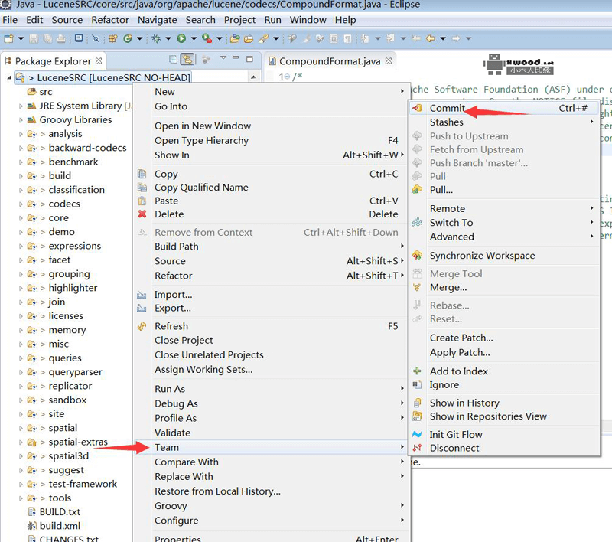Image resolution: width=612 pixels, height=542 pixels.
Task: Start debugging with the bug icon
Action: point(156,38)
